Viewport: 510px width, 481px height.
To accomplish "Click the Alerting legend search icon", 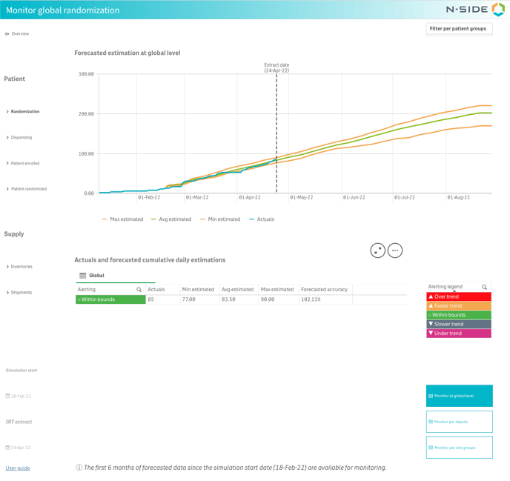I will 485,287.
